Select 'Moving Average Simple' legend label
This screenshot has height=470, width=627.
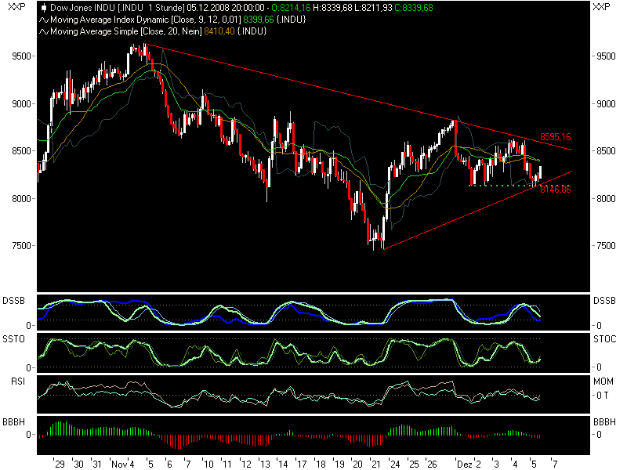click(94, 31)
